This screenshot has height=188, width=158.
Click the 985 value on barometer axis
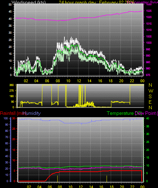(148, 62)
